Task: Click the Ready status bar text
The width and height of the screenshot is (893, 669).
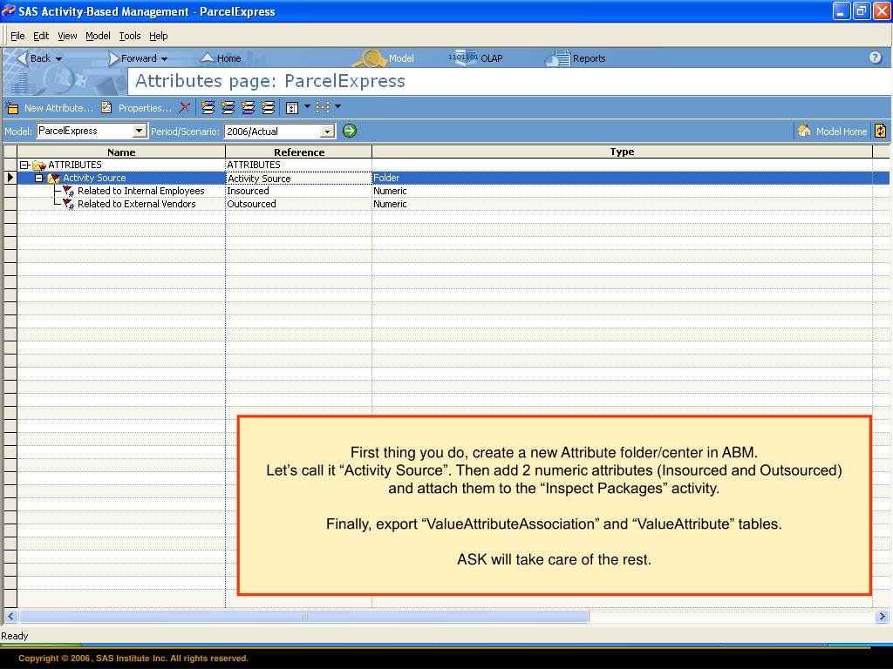Action: tap(15, 636)
